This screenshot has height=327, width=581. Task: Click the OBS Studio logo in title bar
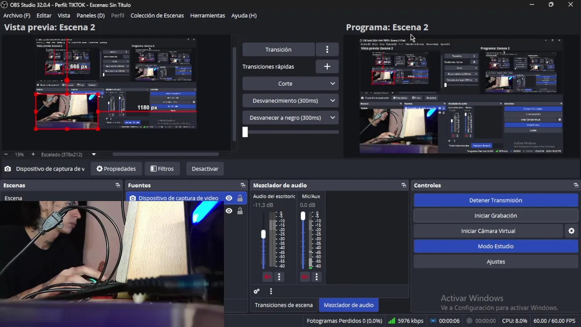5,5
